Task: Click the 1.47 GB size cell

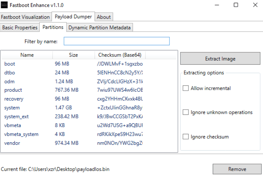Action: pos(63,107)
